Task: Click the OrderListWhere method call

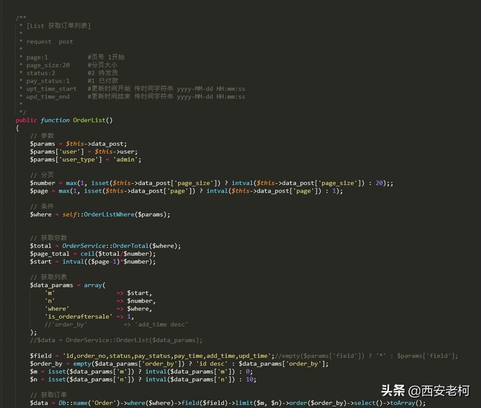Action: [x=109, y=214]
